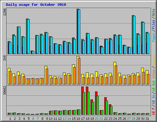The width and height of the screenshot is (157, 122).
Task: Select weekend day 7 label
Action: pos(38,119)
